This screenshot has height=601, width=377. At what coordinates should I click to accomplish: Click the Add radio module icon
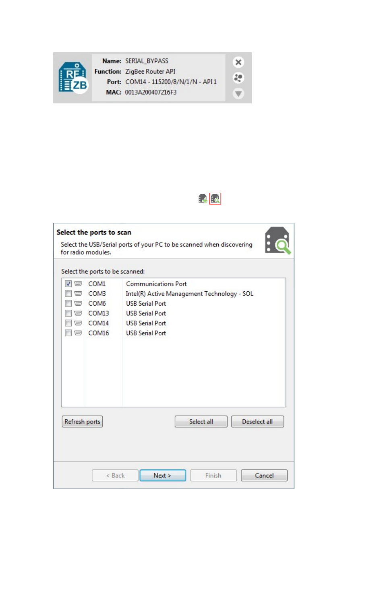click(203, 199)
